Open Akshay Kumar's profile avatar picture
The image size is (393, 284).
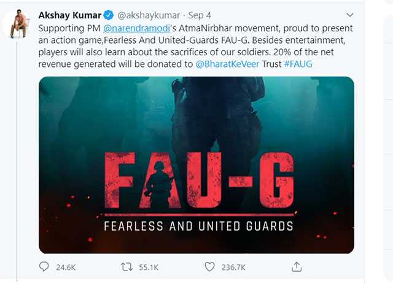pos(18,24)
